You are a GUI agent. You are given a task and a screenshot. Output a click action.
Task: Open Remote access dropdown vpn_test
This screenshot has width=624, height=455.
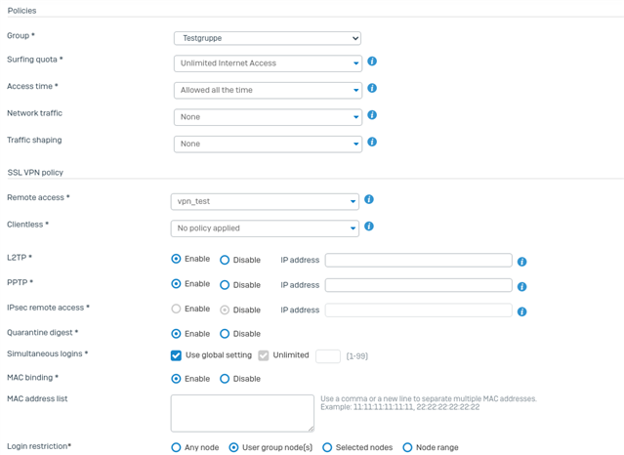point(265,201)
